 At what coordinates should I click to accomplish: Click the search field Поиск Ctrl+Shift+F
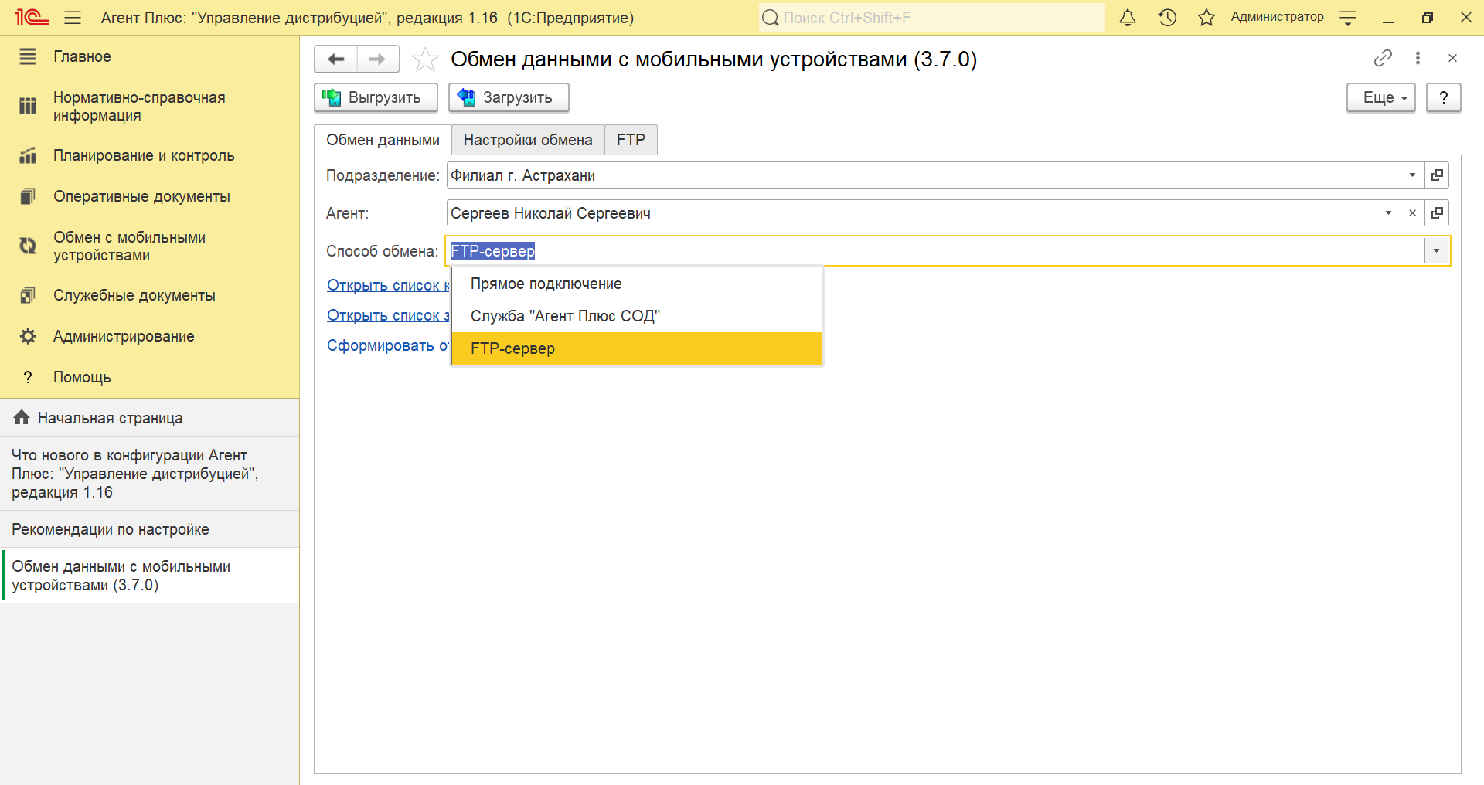[x=931, y=17]
